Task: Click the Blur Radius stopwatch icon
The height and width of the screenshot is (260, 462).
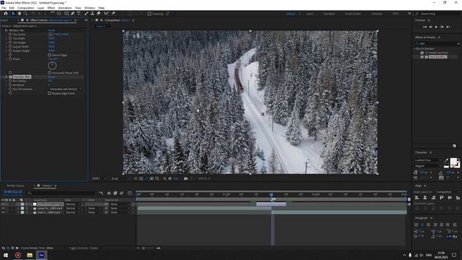Action: point(10,81)
